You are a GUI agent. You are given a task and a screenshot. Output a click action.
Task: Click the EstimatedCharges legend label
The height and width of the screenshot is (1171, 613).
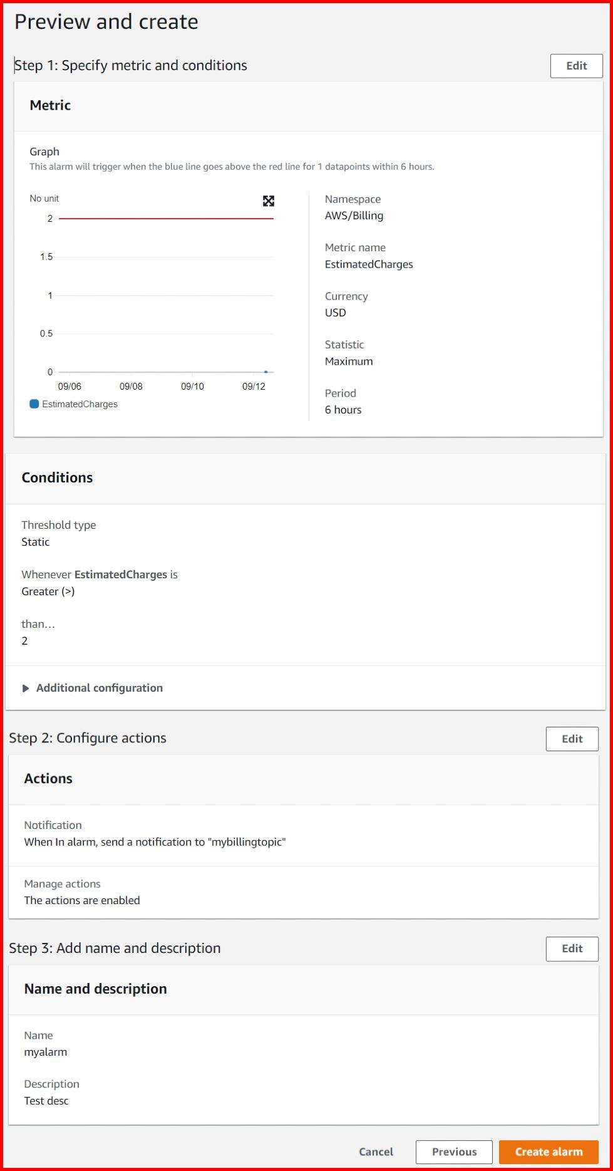click(80, 404)
